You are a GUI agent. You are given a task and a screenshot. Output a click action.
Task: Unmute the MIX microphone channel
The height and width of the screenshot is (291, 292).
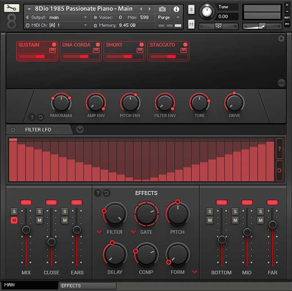[14, 220]
